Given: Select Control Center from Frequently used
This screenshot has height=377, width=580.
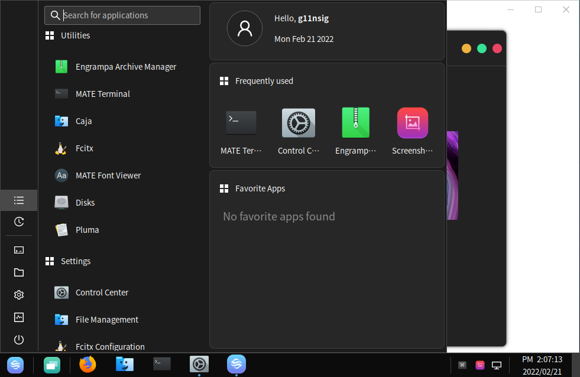Looking at the screenshot, I should click(298, 123).
